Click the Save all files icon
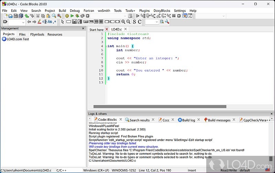The image size is (275, 173). pyautogui.click(x=21, y=16)
